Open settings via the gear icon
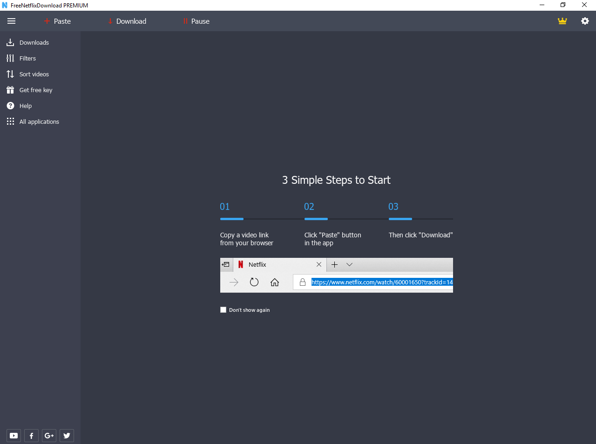596x444 pixels. pyautogui.click(x=585, y=21)
